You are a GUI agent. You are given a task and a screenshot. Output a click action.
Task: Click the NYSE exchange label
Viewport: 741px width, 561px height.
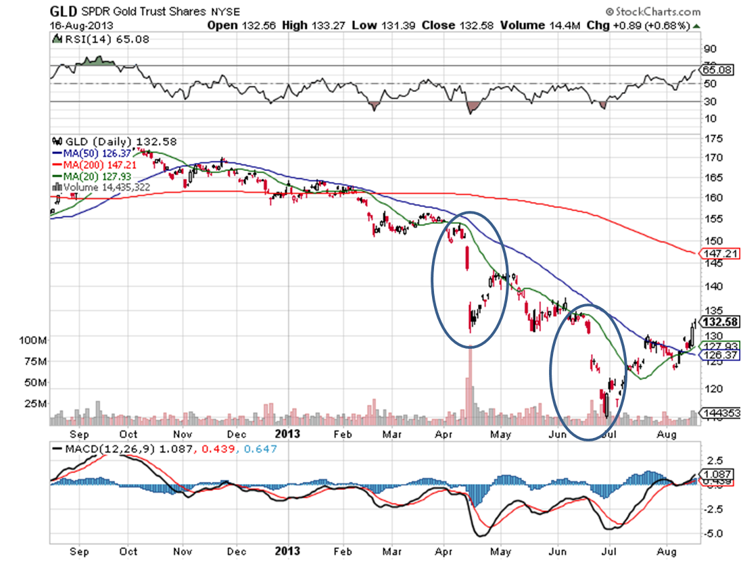tap(225, 11)
